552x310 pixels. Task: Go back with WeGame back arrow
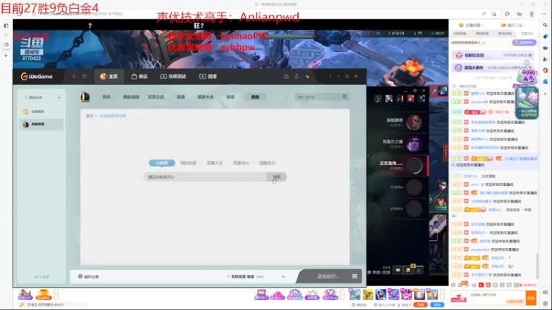pos(74,76)
